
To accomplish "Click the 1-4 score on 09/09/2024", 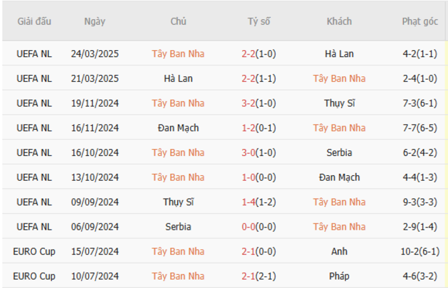I will [x=259, y=202].
